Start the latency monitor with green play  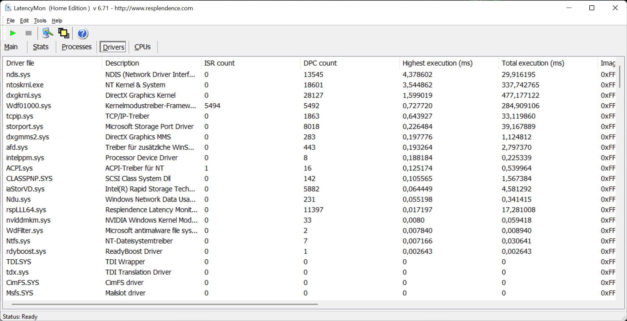coord(13,33)
